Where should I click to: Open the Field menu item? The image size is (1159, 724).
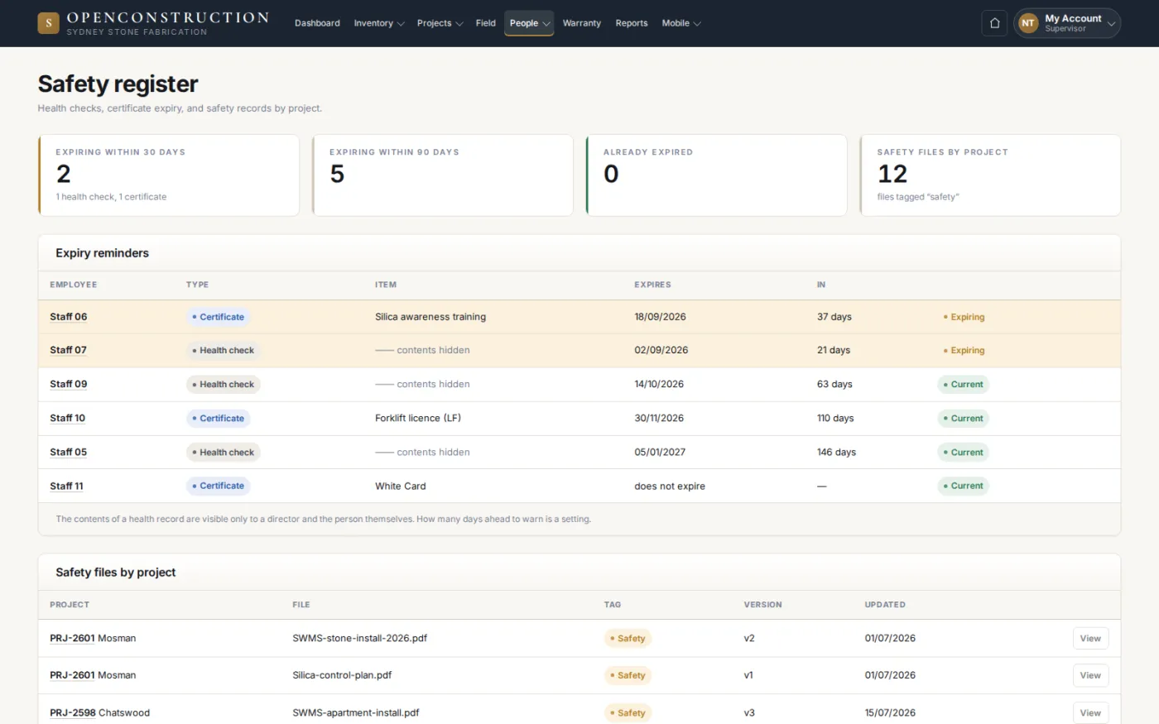(486, 23)
